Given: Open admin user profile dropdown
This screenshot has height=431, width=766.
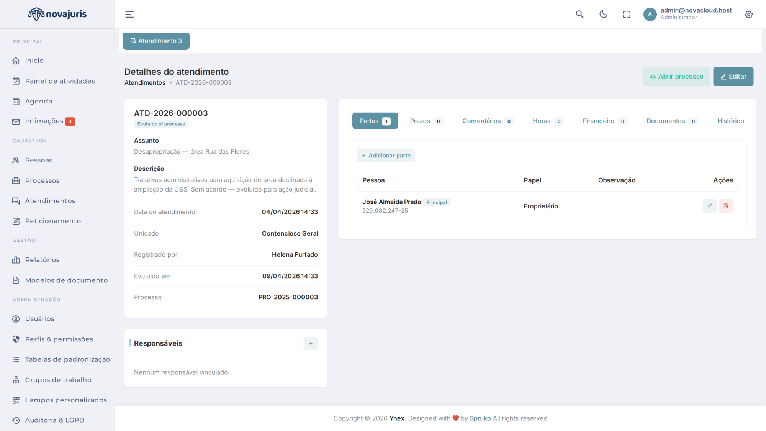Looking at the screenshot, I should point(687,14).
